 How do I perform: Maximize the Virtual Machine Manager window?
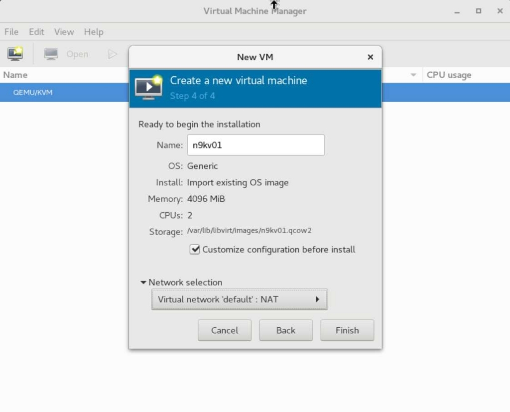tap(479, 11)
